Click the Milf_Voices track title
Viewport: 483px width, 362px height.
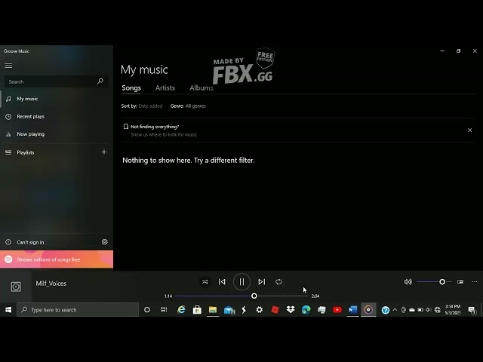pyautogui.click(x=51, y=284)
